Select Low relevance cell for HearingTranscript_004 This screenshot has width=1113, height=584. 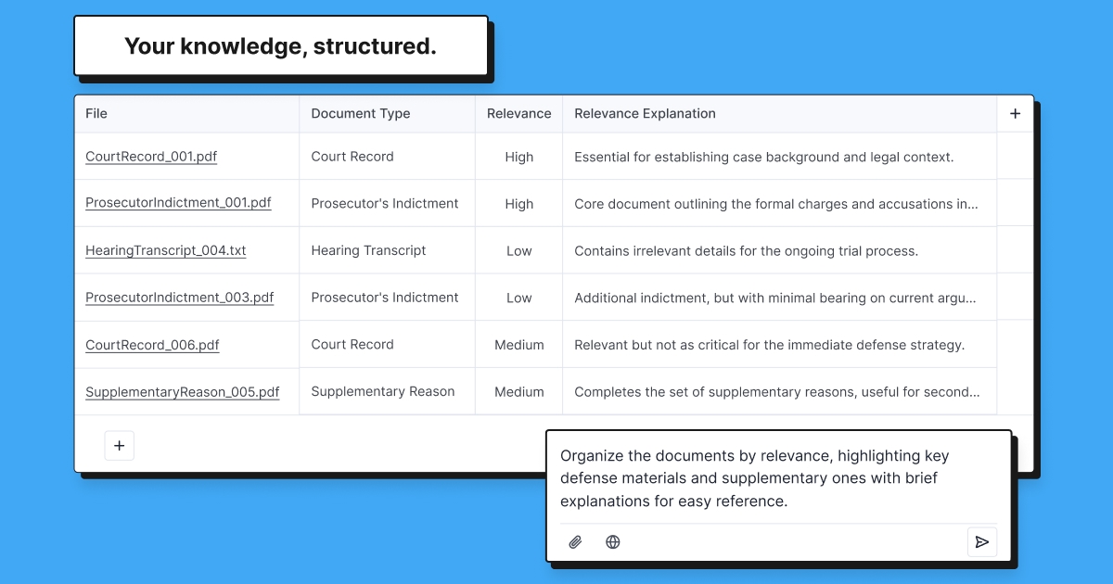click(x=519, y=250)
